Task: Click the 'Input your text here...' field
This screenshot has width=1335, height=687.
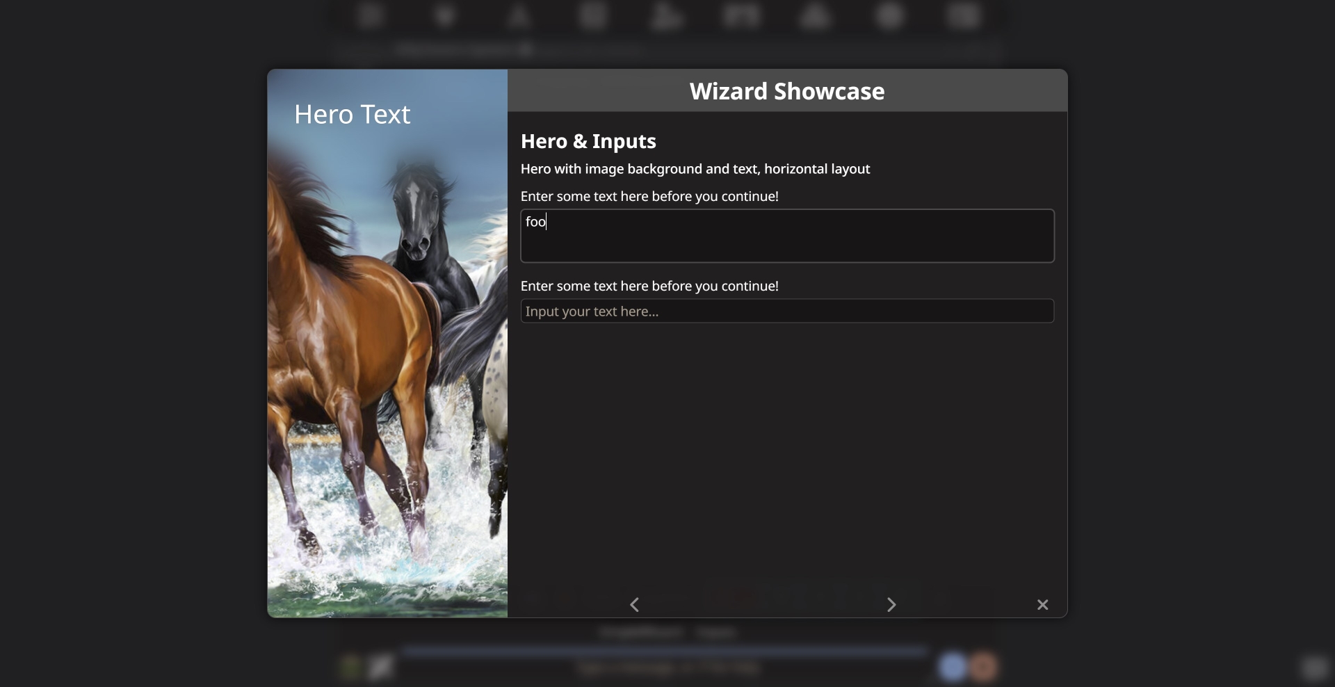Action: [x=787, y=311]
